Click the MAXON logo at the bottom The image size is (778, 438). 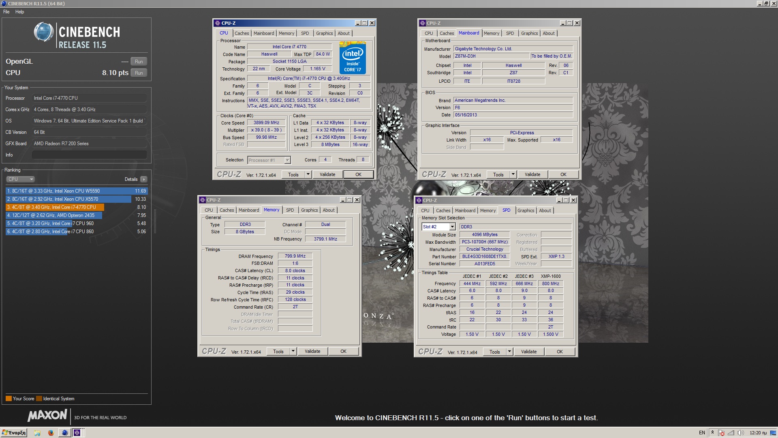click(x=47, y=416)
